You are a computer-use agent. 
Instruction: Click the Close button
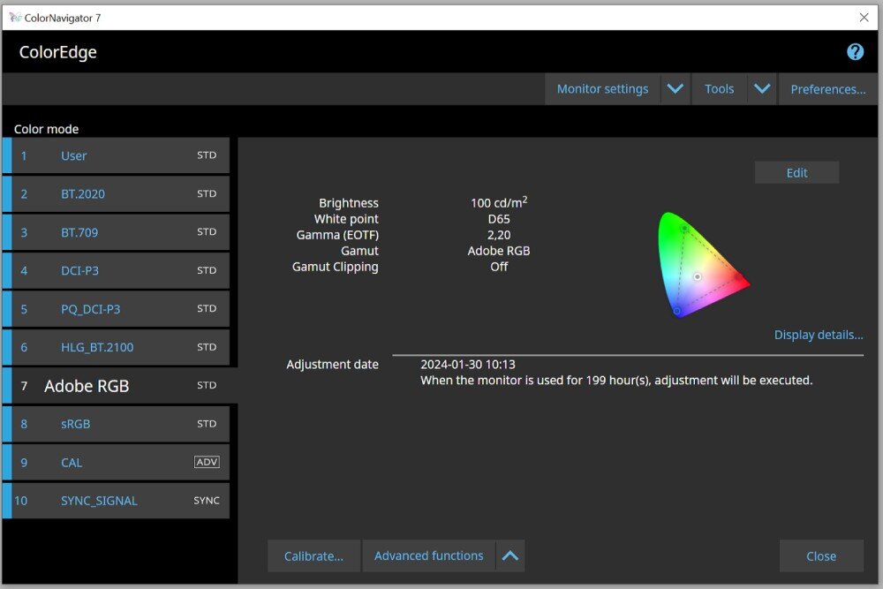point(821,555)
